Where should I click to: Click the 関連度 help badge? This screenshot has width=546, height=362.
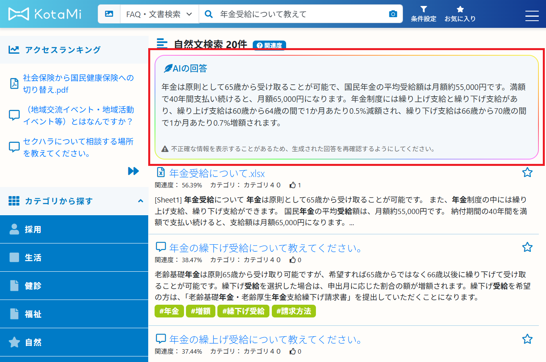[269, 45]
